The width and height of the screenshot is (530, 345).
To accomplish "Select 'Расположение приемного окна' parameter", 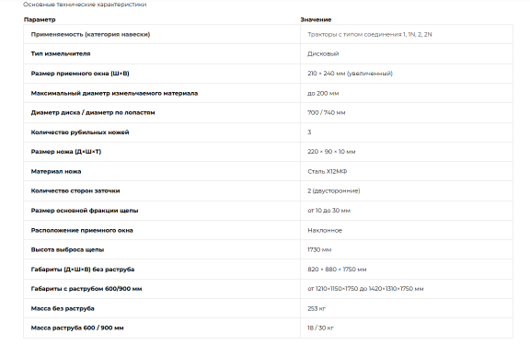I will 82,230.
